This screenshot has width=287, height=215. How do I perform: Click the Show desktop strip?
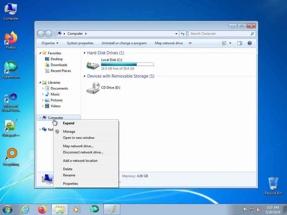click(285, 209)
